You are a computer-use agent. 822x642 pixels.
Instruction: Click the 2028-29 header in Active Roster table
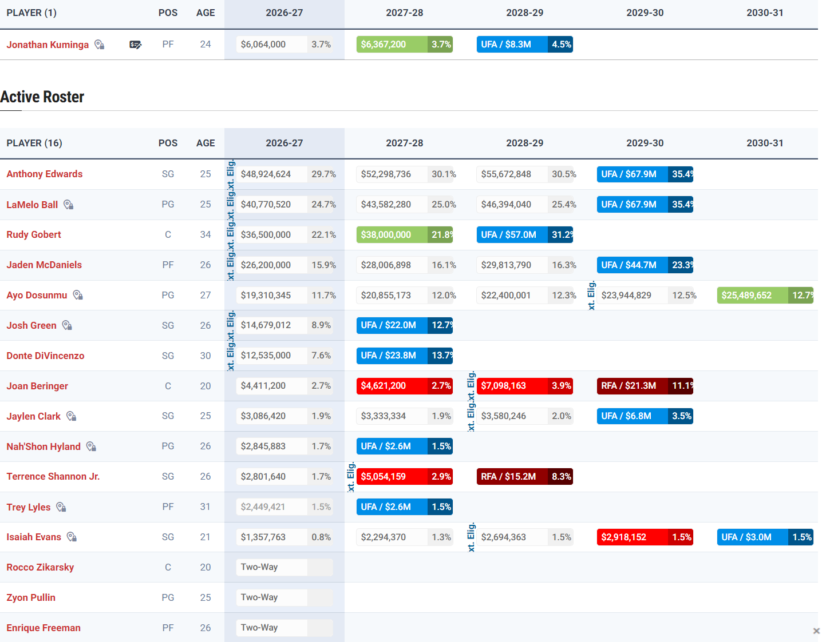click(525, 143)
